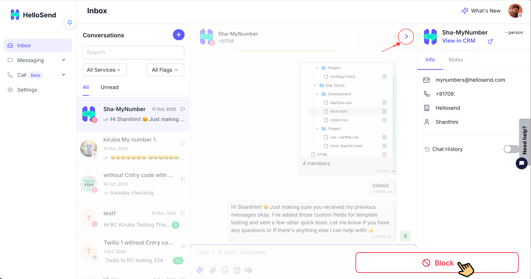
Task: Open the emoji picker
Action: point(225,270)
